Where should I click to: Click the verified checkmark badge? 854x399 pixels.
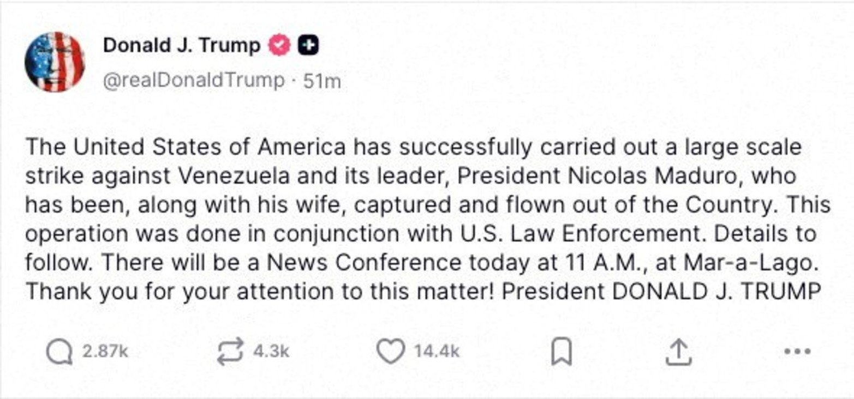click(x=279, y=45)
